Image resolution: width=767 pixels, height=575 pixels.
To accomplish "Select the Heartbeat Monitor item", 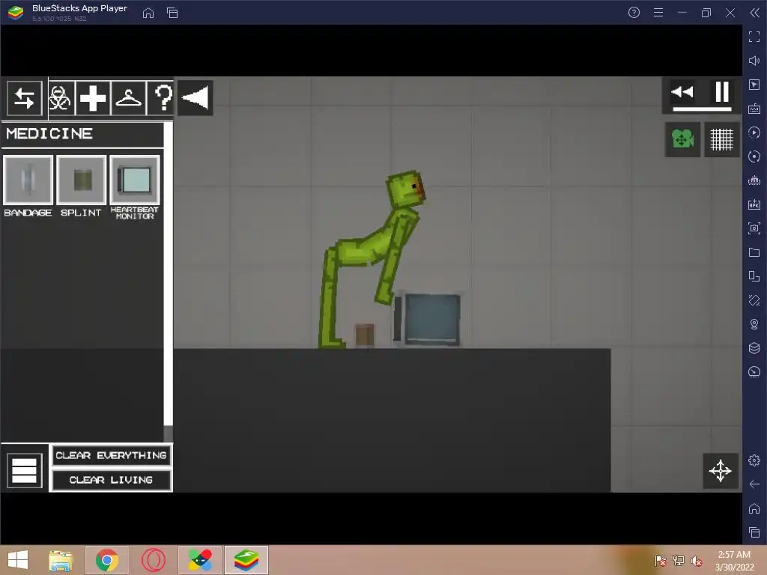I will click(x=135, y=180).
